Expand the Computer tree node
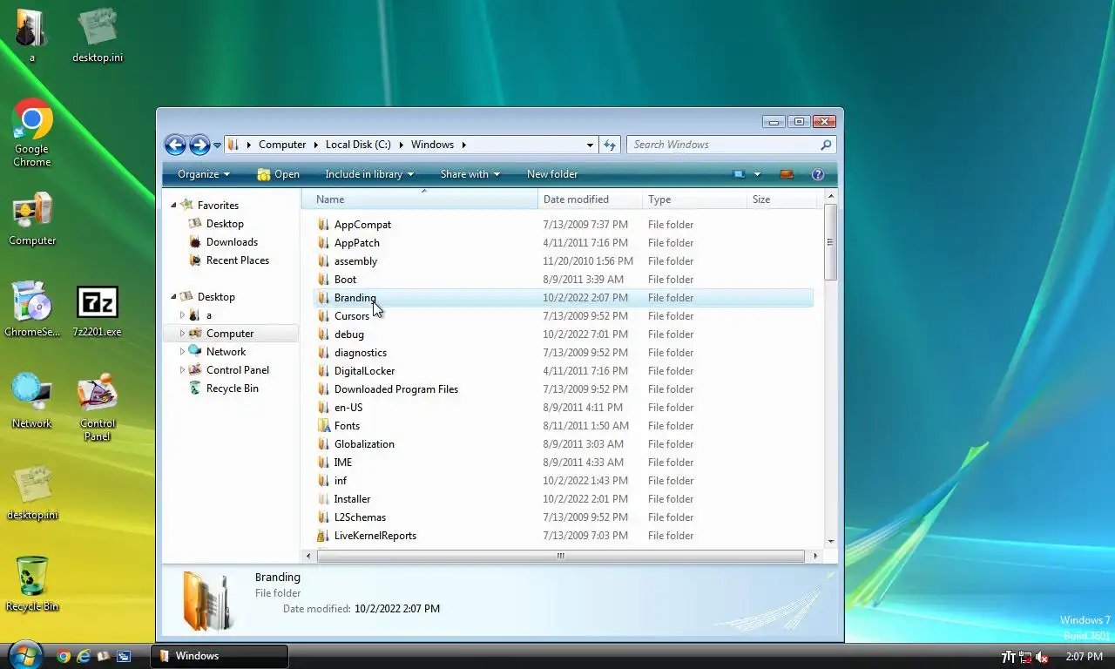The width and height of the screenshot is (1115, 669). (183, 334)
